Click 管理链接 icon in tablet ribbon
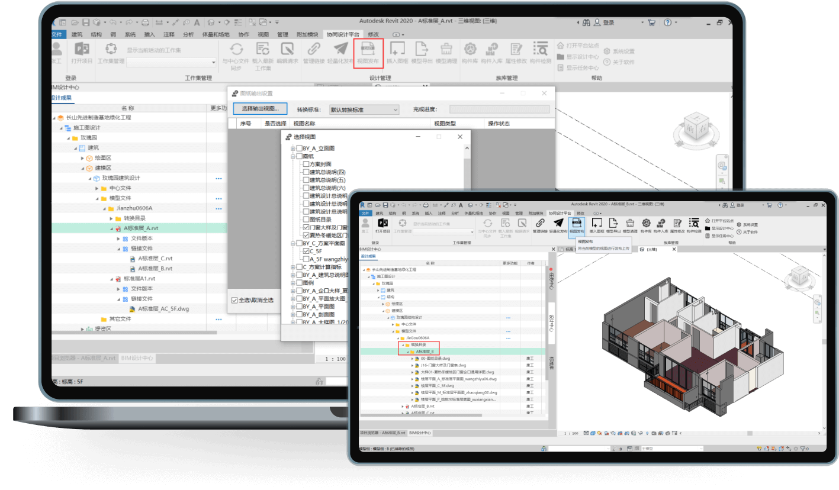Image resolution: width=839 pixels, height=490 pixels. [x=539, y=223]
